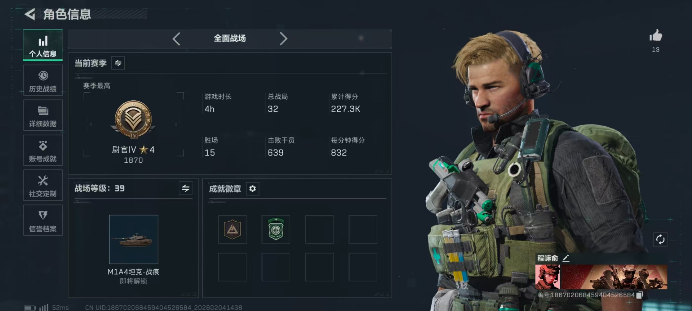692x311 pixels.
Task: Edit the nickname 程嘛俞 with the pencil icon
Action: [x=566, y=258]
